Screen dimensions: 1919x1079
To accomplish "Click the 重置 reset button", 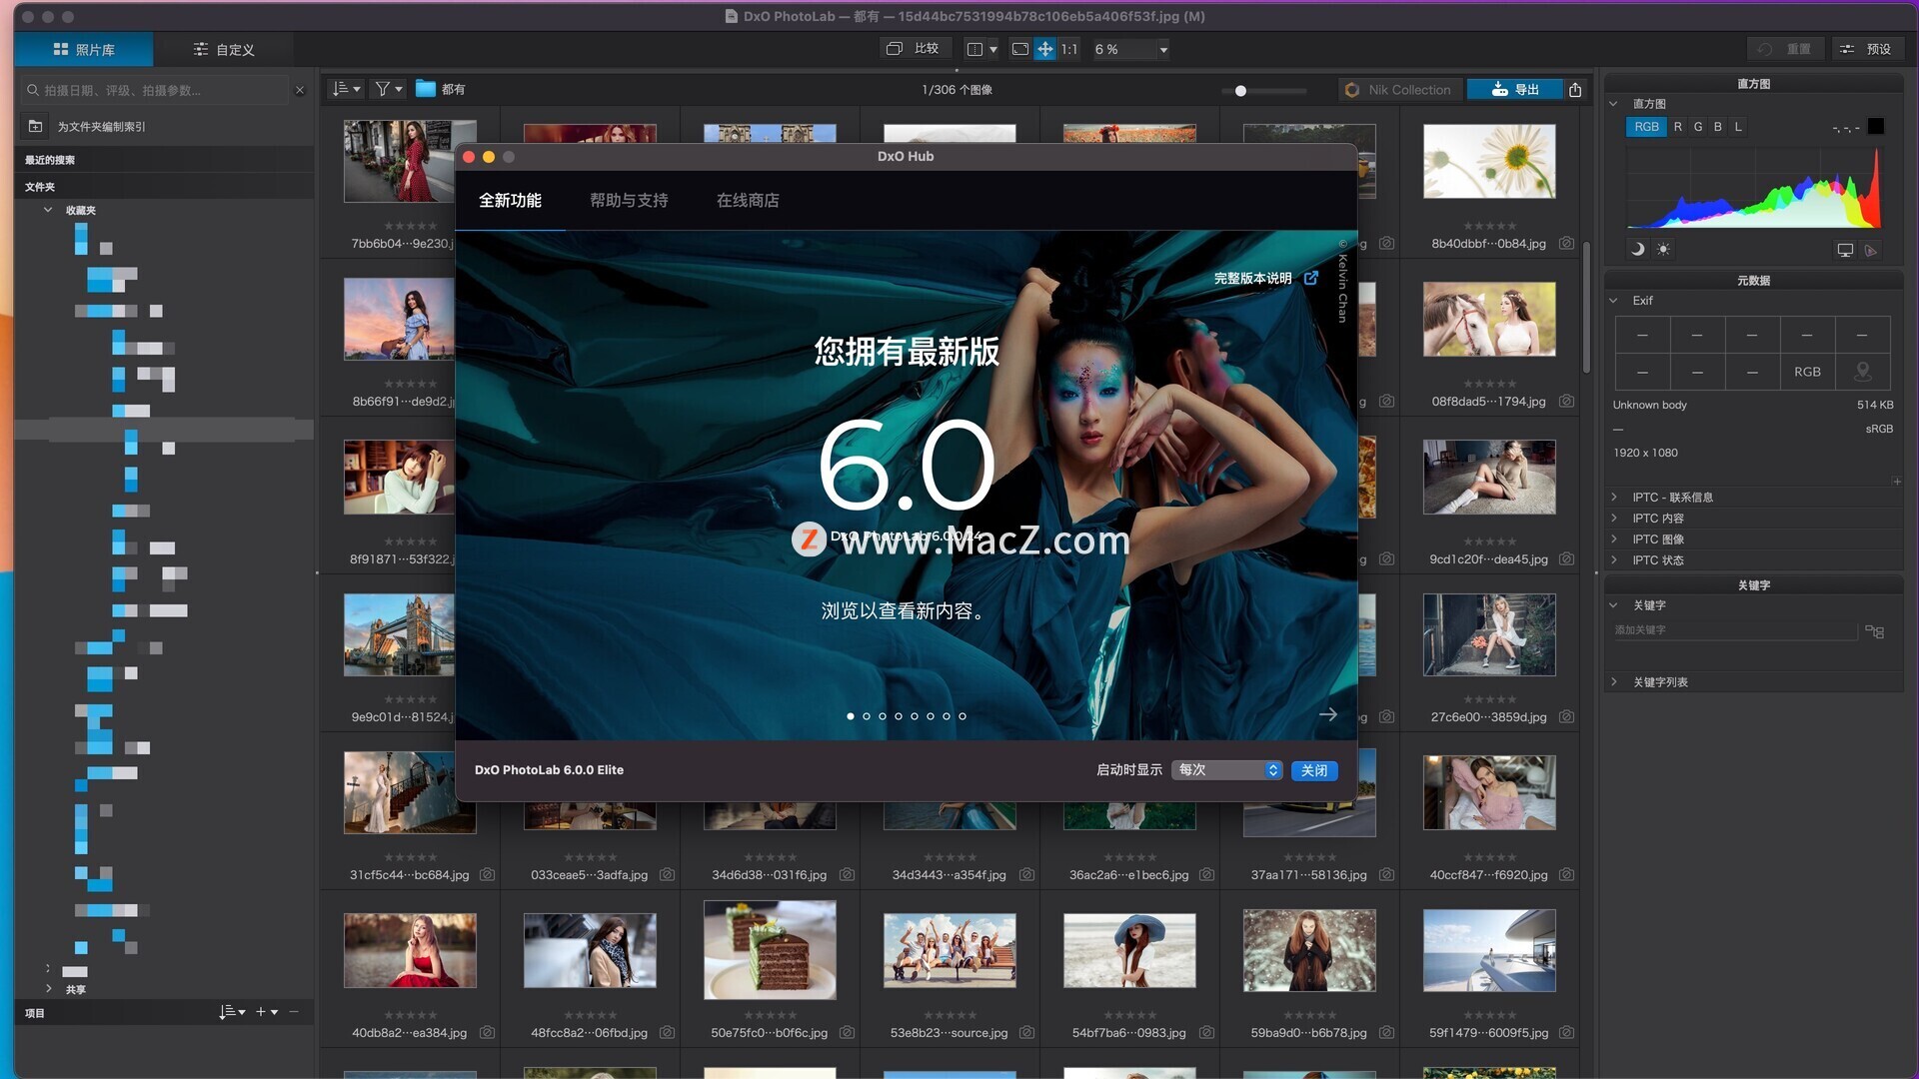I will tap(1786, 49).
